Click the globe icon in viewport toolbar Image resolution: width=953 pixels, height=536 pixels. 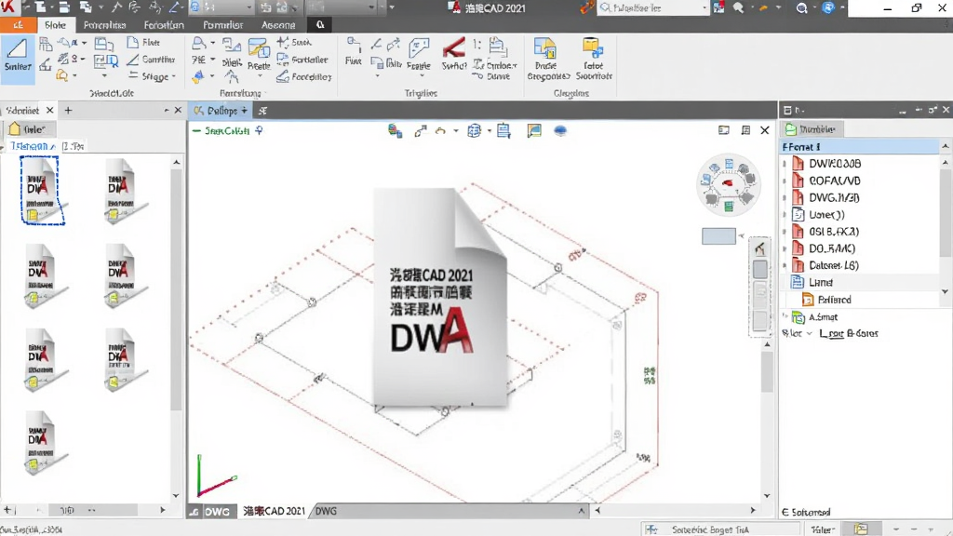coord(474,130)
